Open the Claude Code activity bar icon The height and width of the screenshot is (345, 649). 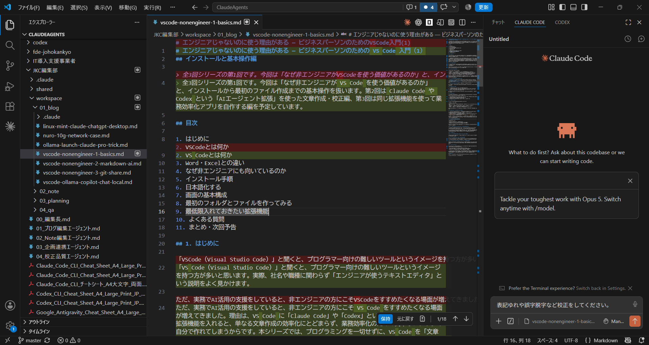(10, 127)
